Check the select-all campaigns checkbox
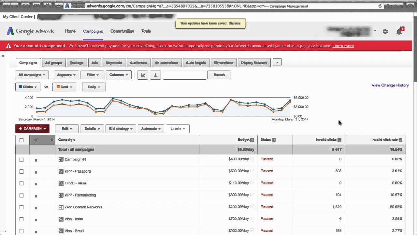Viewport: 417px width, 235px height. (22, 140)
